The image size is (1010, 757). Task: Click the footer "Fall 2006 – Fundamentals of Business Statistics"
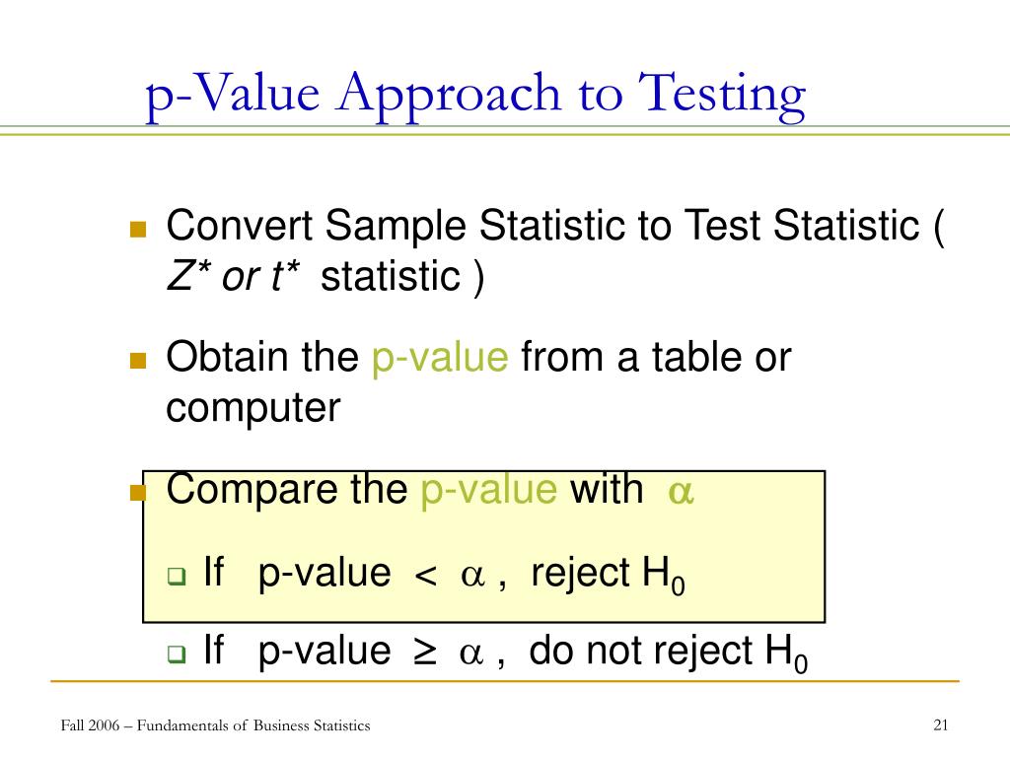click(x=215, y=725)
